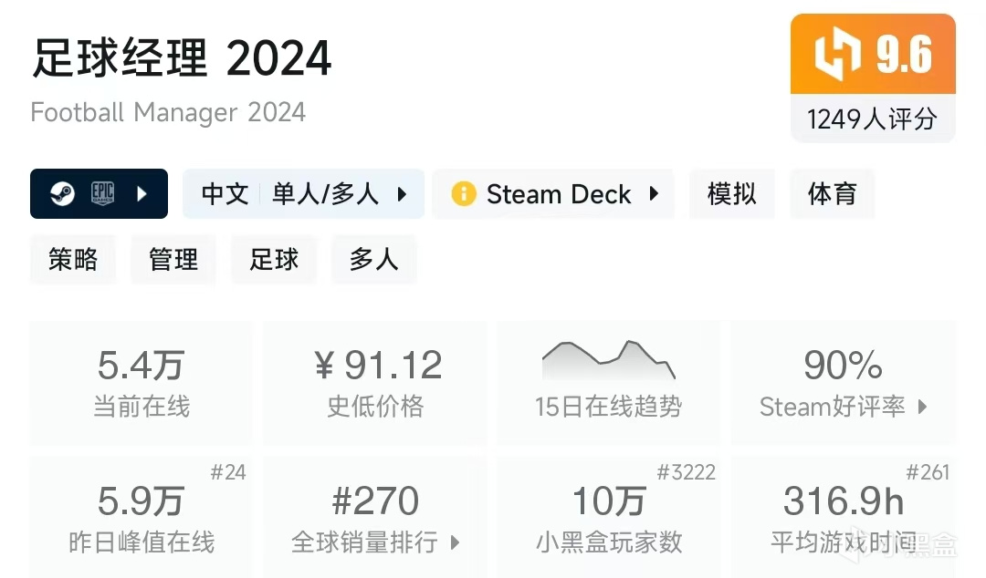
Task: Select the 足球 tag
Action: coord(274,260)
